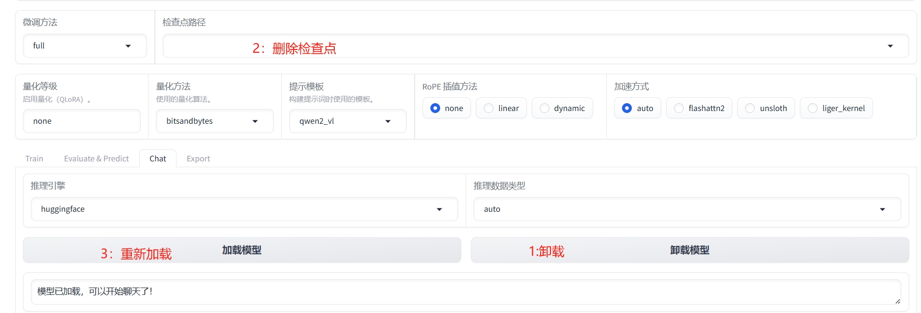Enable flashattn2 acceleration

[679, 108]
